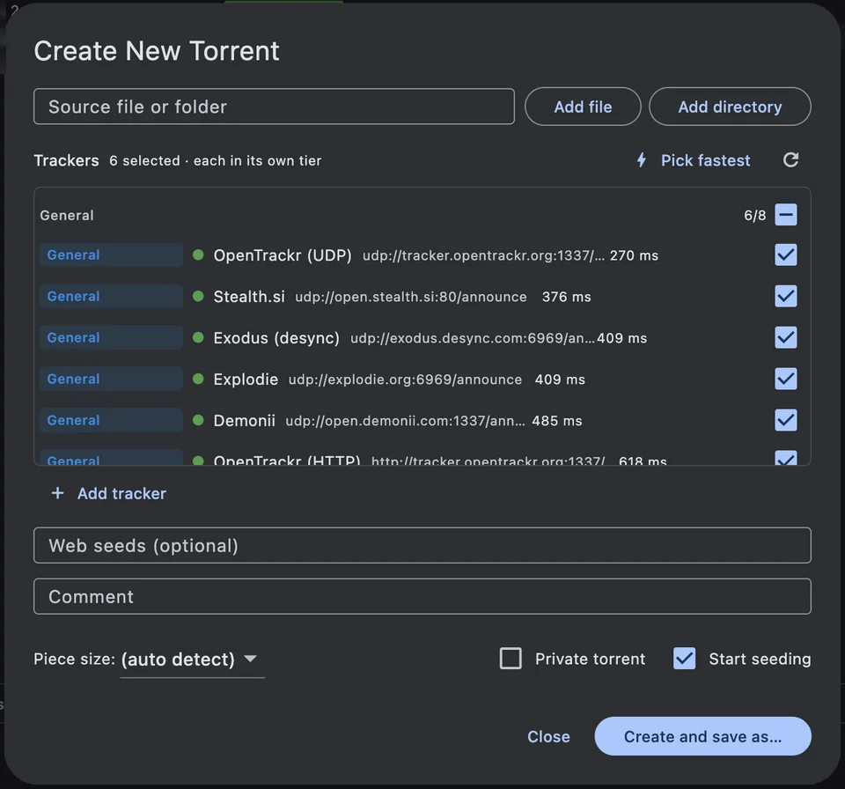Enable the Private torrent checkbox
Viewport: 845px width, 789px height.
pyautogui.click(x=511, y=659)
